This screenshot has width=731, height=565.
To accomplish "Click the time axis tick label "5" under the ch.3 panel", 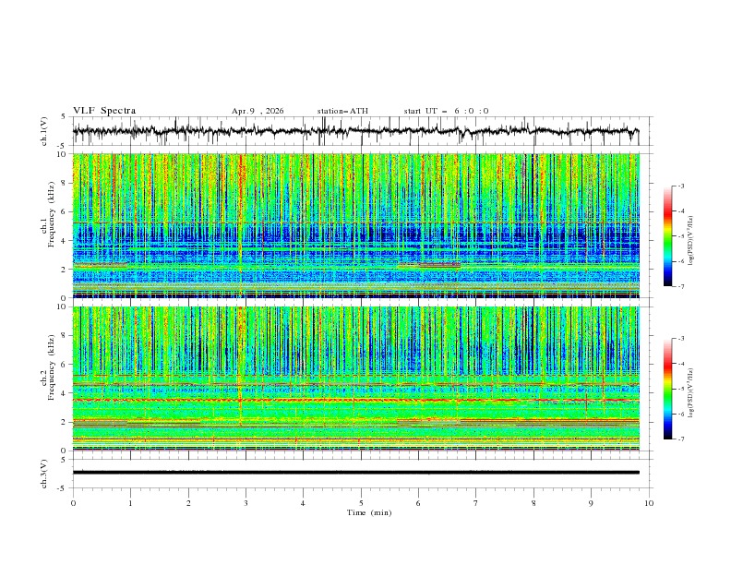I will click(361, 503).
